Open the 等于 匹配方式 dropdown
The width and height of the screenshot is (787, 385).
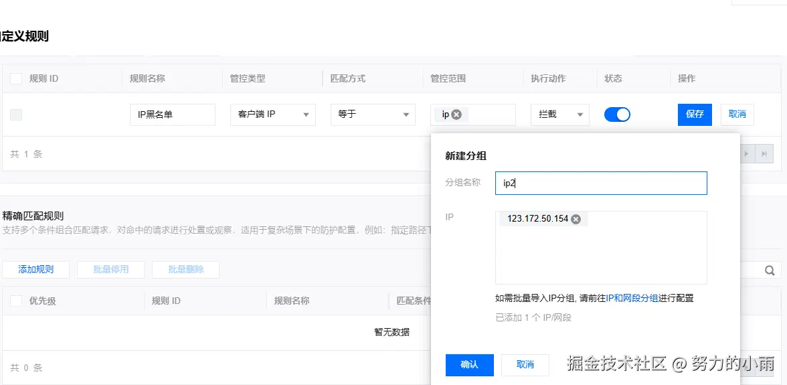pyautogui.click(x=373, y=114)
